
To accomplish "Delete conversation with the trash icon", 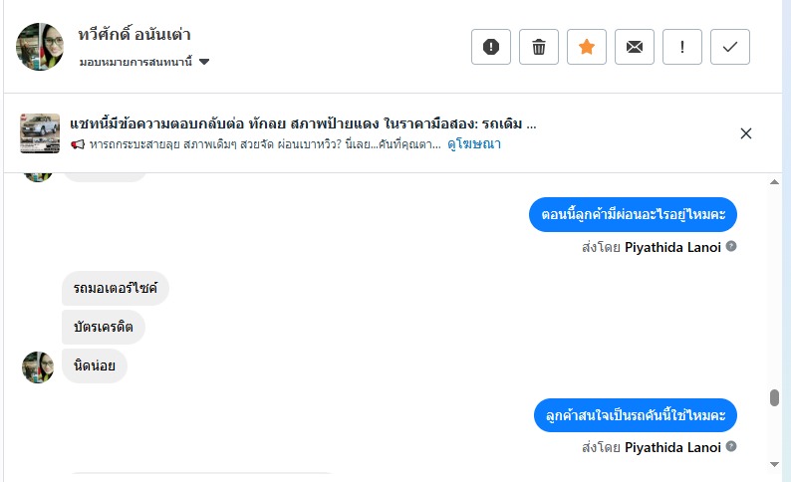I will coord(539,47).
